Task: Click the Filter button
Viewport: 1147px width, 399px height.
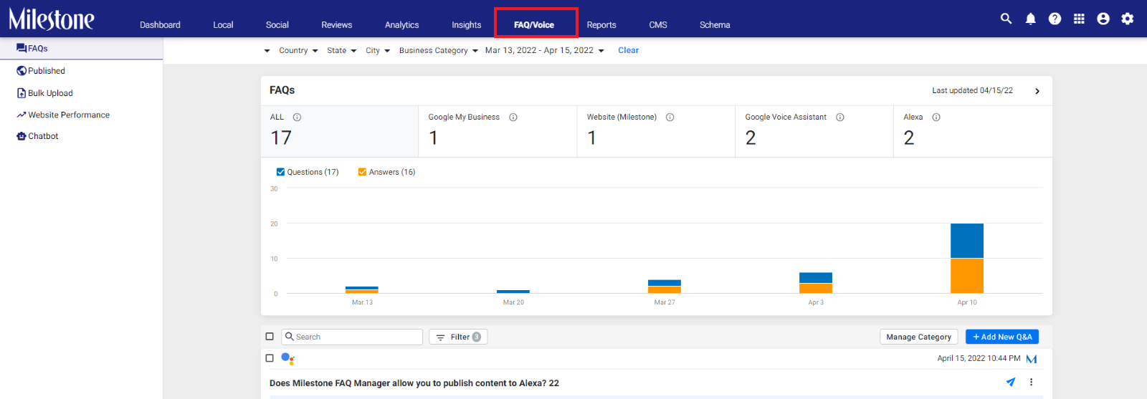Action: coord(458,337)
